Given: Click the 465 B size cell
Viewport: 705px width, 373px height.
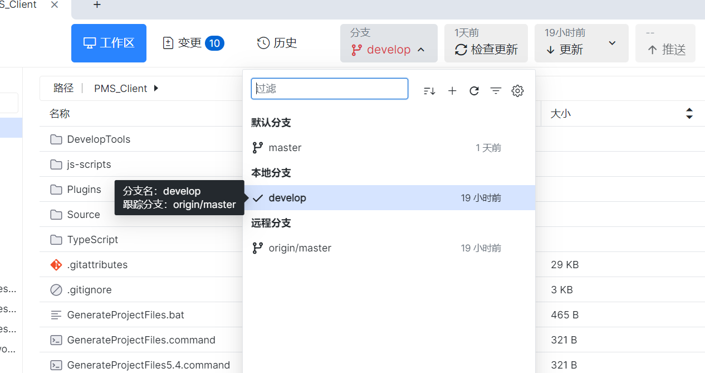Looking at the screenshot, I should 565,315.
